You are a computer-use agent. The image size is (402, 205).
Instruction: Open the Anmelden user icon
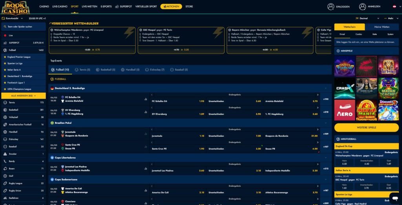point(362,7)
